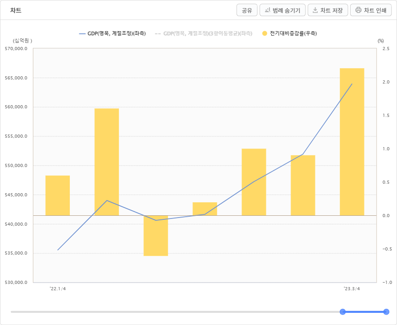Viewport: 397px width, 325px height.
Task: Toggle 전기대비증감률(우측) legend series
Action: point(289,33)
